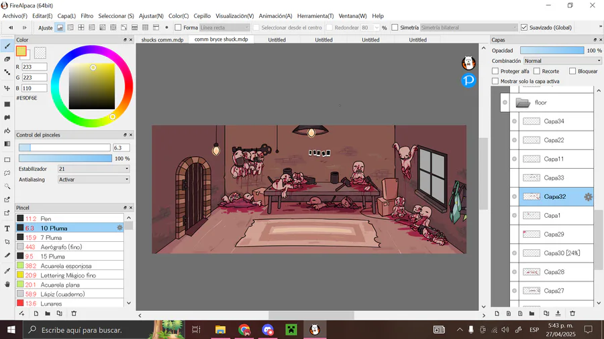Add a new layer in Capas panel
The width and height of the screenshot is (604, 339).
click(497, 314)
